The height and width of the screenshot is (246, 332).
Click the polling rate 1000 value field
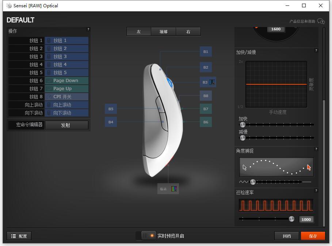tap(306, 219)
